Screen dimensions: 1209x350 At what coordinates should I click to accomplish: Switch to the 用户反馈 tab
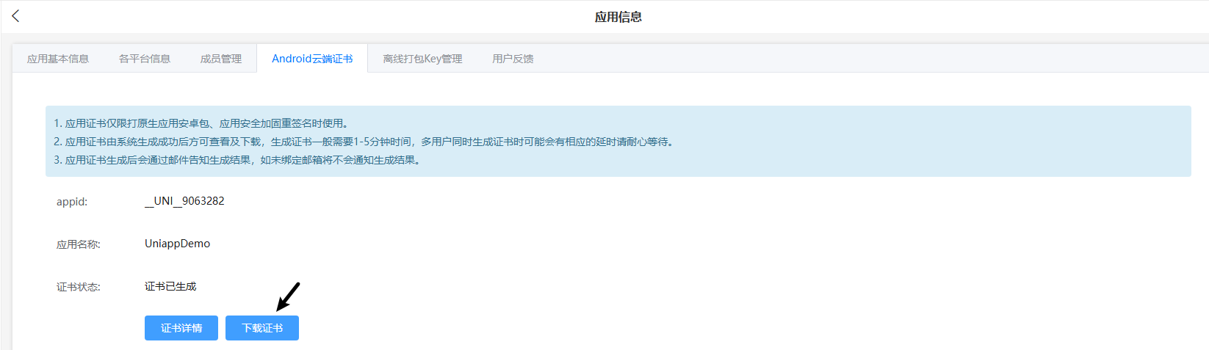coord(513,59)
